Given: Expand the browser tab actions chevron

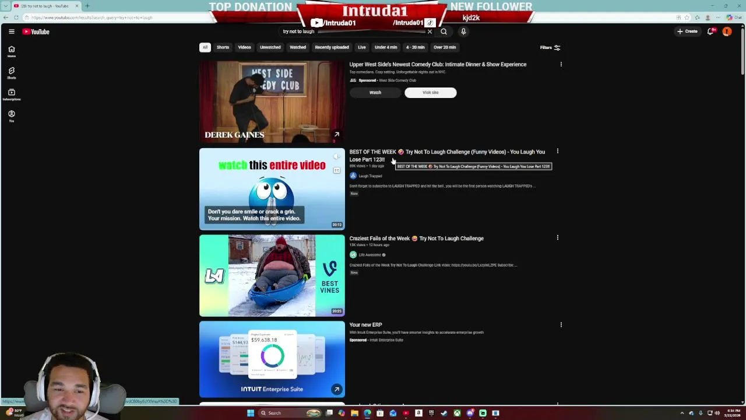Looking at the screenshot, I should pos(5,6).
